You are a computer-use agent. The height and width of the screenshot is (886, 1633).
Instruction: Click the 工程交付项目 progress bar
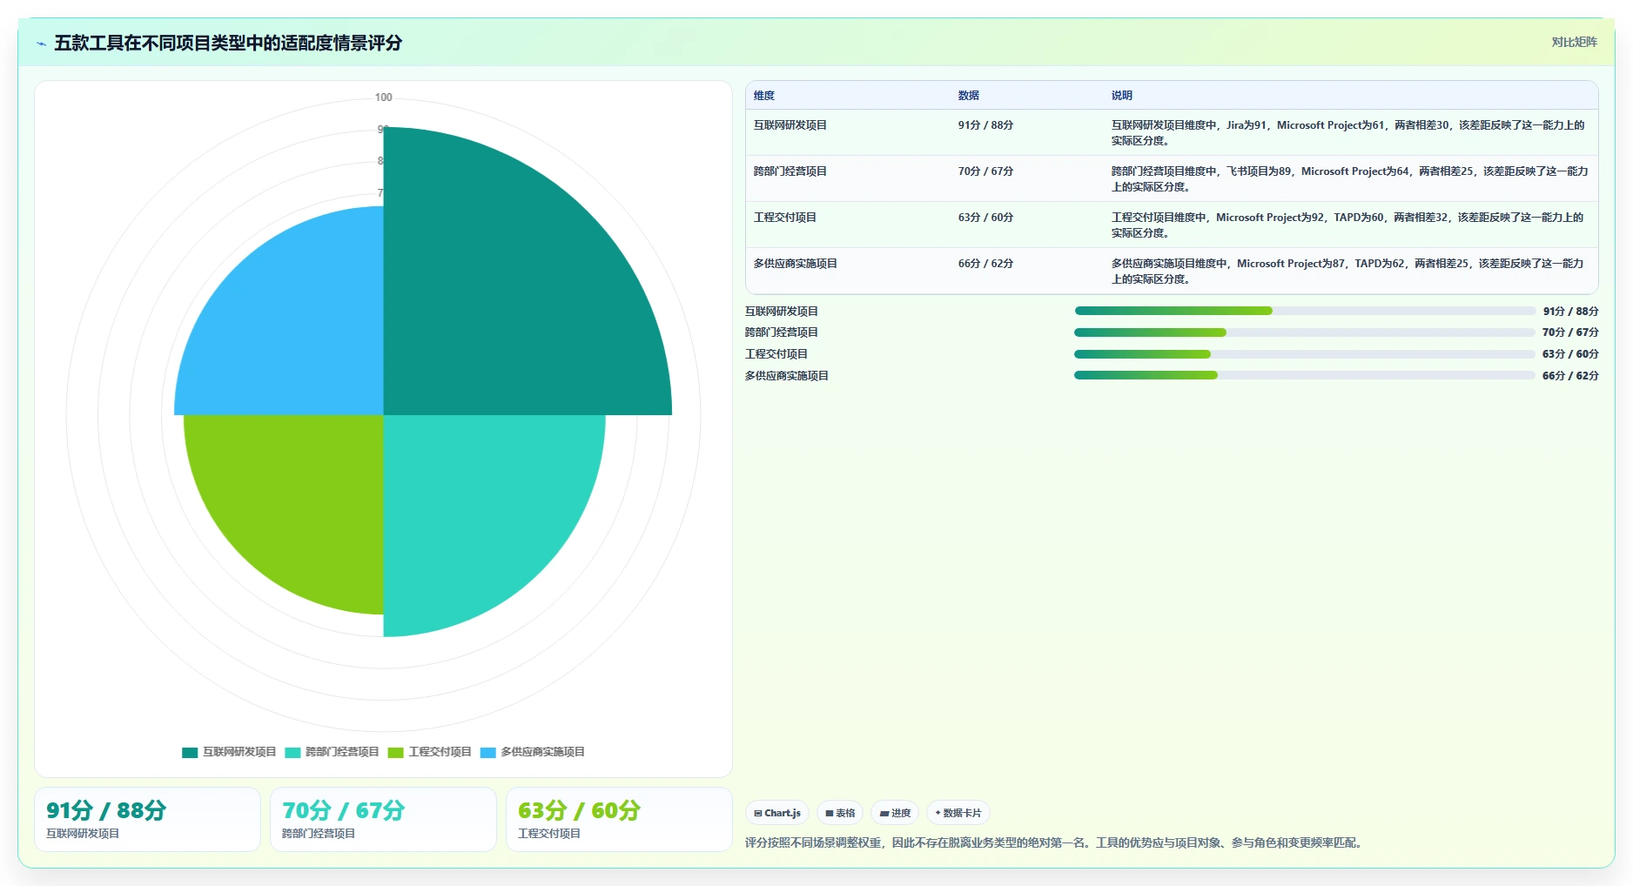1305,354
